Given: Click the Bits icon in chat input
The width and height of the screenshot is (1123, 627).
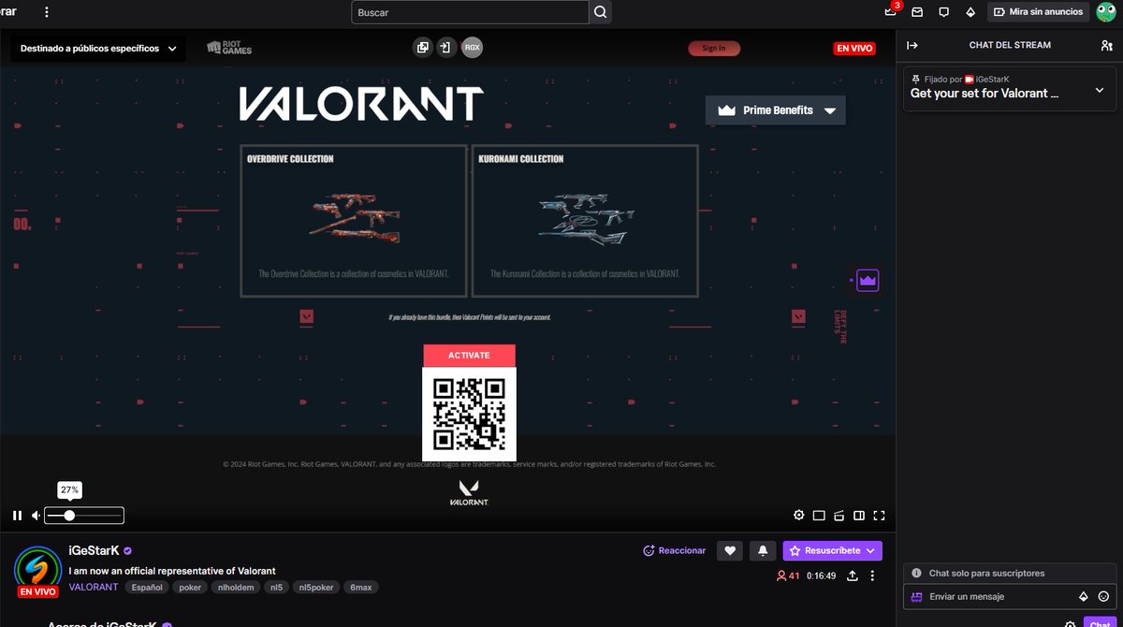Looking at the screenshot, I should pyautogui.click(x=1084, y=596).
